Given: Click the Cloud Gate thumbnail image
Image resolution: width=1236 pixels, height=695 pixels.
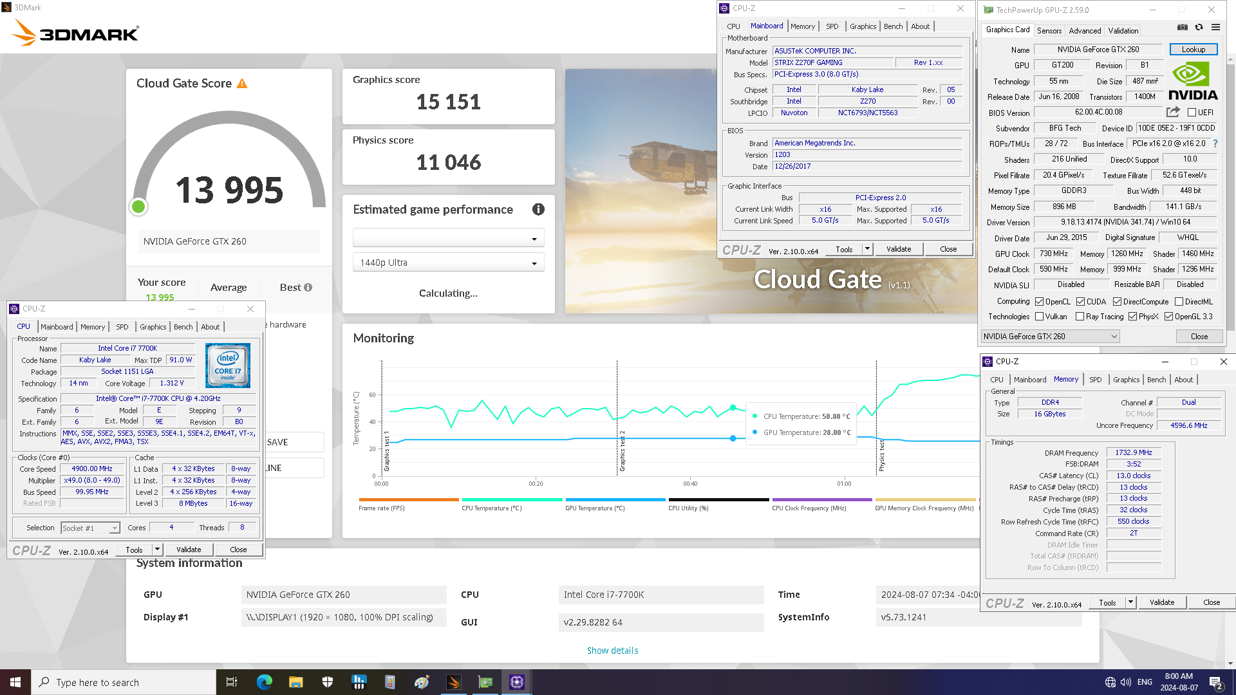Looking at the screenshot, I should (771, 191).
